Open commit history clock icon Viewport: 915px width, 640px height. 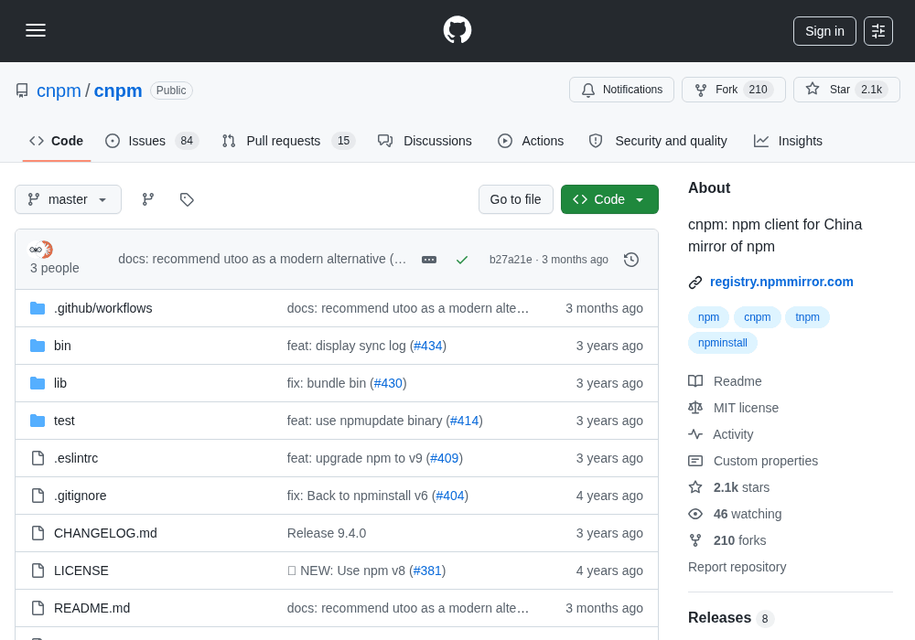coord(630,260)
